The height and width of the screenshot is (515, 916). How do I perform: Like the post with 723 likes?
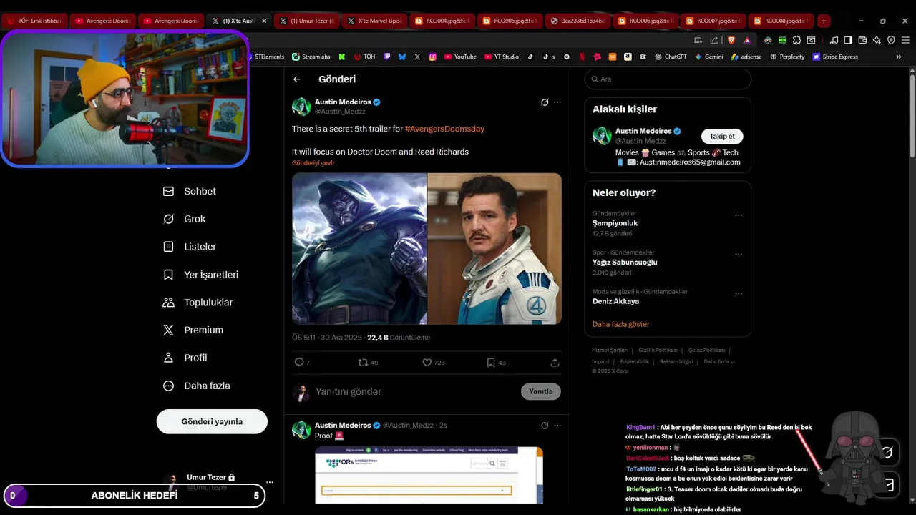[x=434, y=363]
